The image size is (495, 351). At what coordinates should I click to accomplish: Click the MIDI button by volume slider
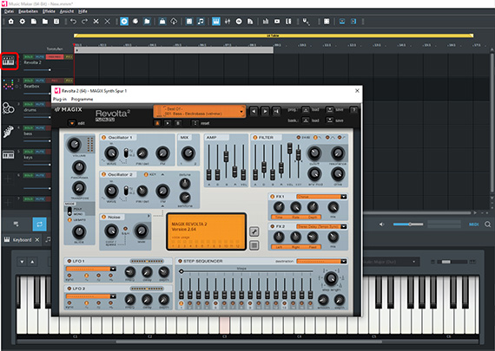[473, 224]
